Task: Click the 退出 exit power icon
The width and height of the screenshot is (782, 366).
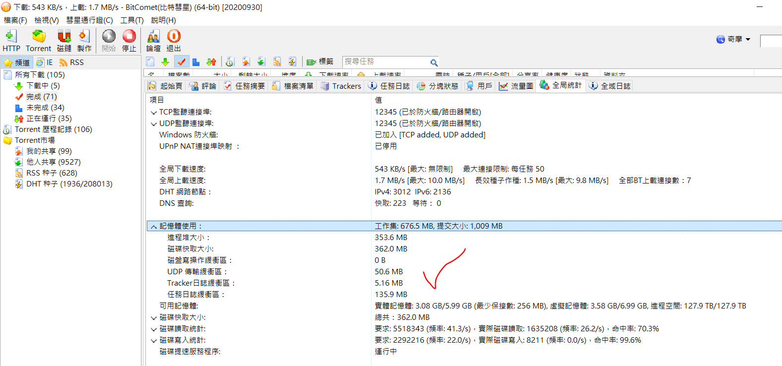Action: pos(174,40)
